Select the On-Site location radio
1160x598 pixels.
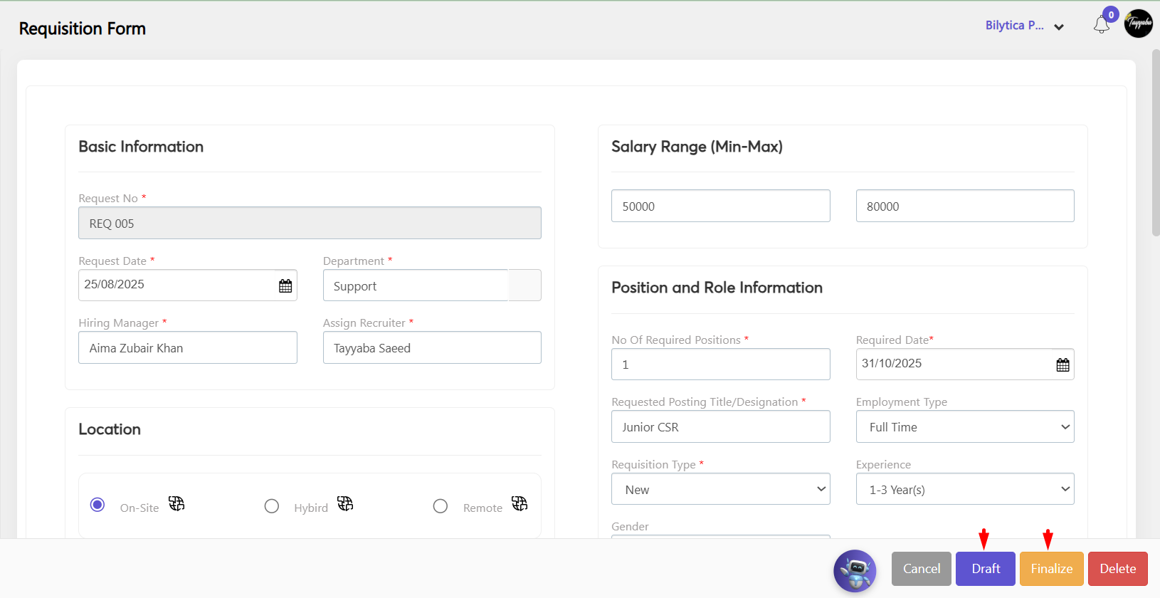pos(97,505)
